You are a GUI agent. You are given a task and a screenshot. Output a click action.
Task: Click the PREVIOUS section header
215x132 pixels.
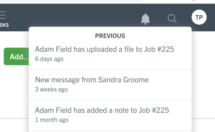(x=110, y=36)
